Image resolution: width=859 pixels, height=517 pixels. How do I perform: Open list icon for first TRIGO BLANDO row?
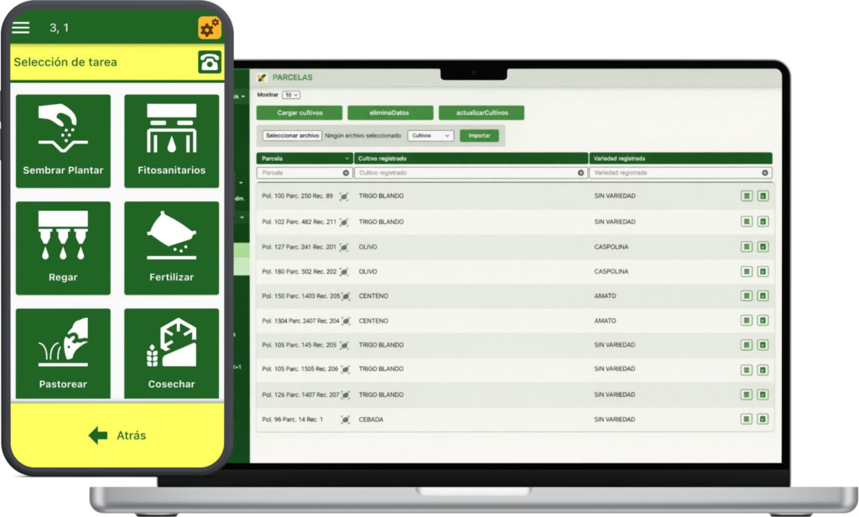pos(746,196)
